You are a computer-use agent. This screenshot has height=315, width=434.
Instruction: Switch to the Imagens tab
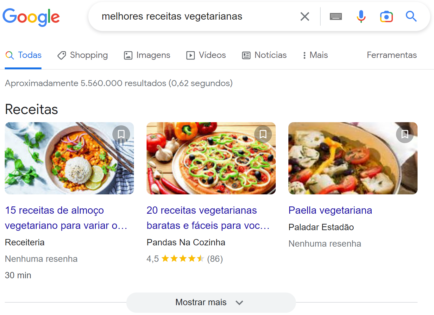[x=147, y=55]
